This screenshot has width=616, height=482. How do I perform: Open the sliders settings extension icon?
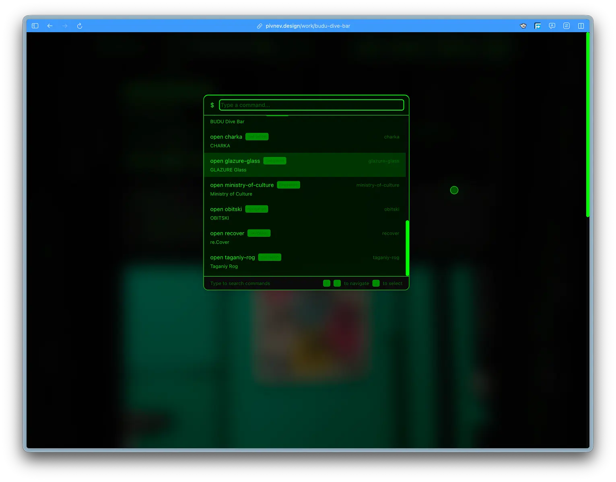point(567,26)
